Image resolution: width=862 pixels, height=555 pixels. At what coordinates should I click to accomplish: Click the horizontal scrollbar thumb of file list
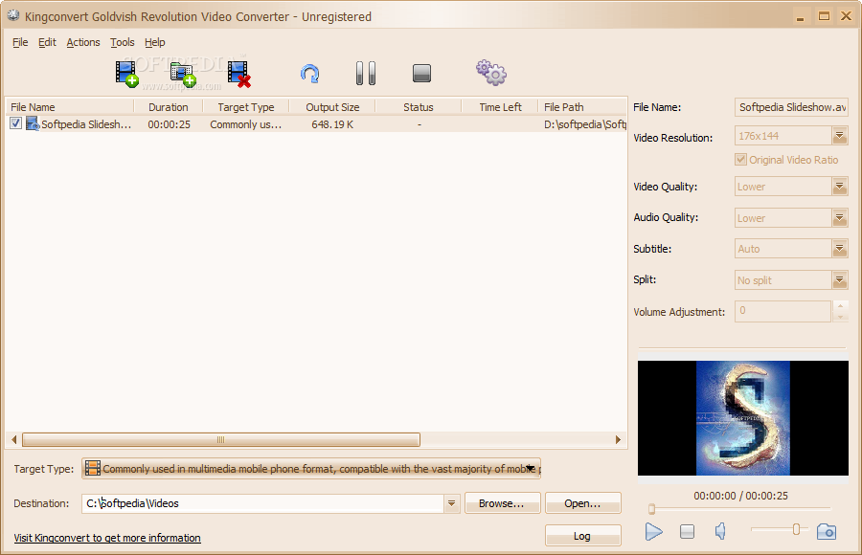click(x=221, y=439)
